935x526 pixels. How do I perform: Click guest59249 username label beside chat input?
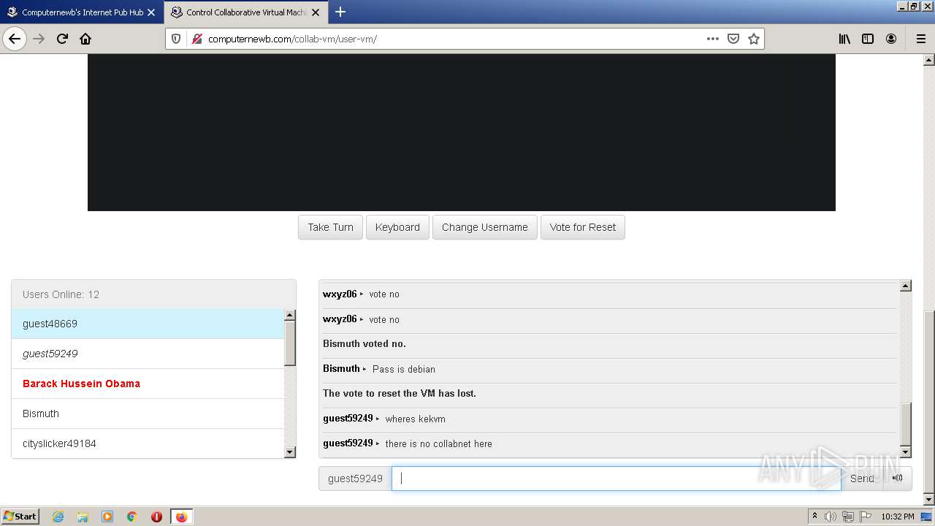point(355,479)
